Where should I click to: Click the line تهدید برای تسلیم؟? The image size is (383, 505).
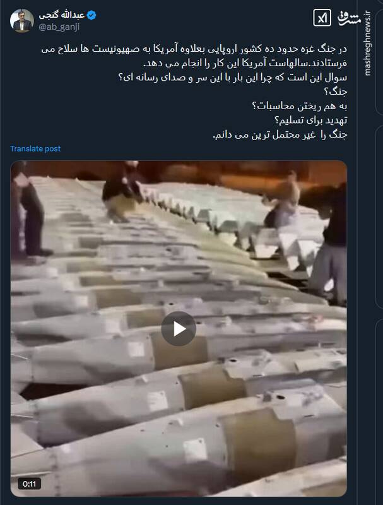(x=310, y=120)
